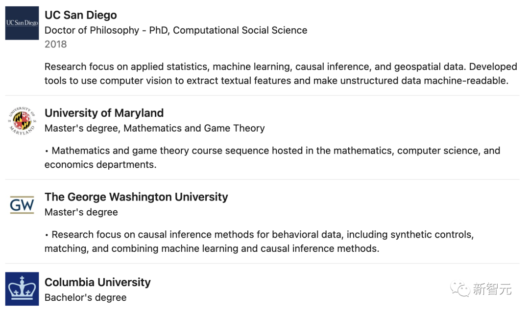Click the GW Master's degree line
529x312 pixels.
(81, 212)
